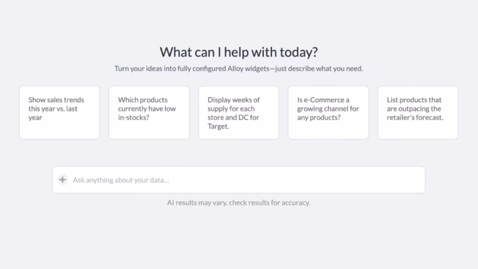The height and width of the screenshot is (269, 478).
Task: Choose the low in-stocks products suggestion
Action: click(149, 113)
